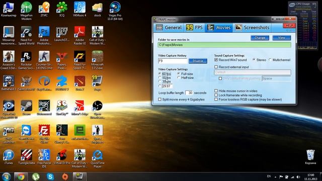Switch to the FPS tab

click(194, 28)
